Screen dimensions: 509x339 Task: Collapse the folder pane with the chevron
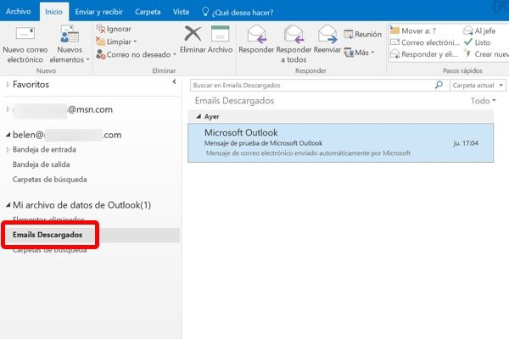174,81
